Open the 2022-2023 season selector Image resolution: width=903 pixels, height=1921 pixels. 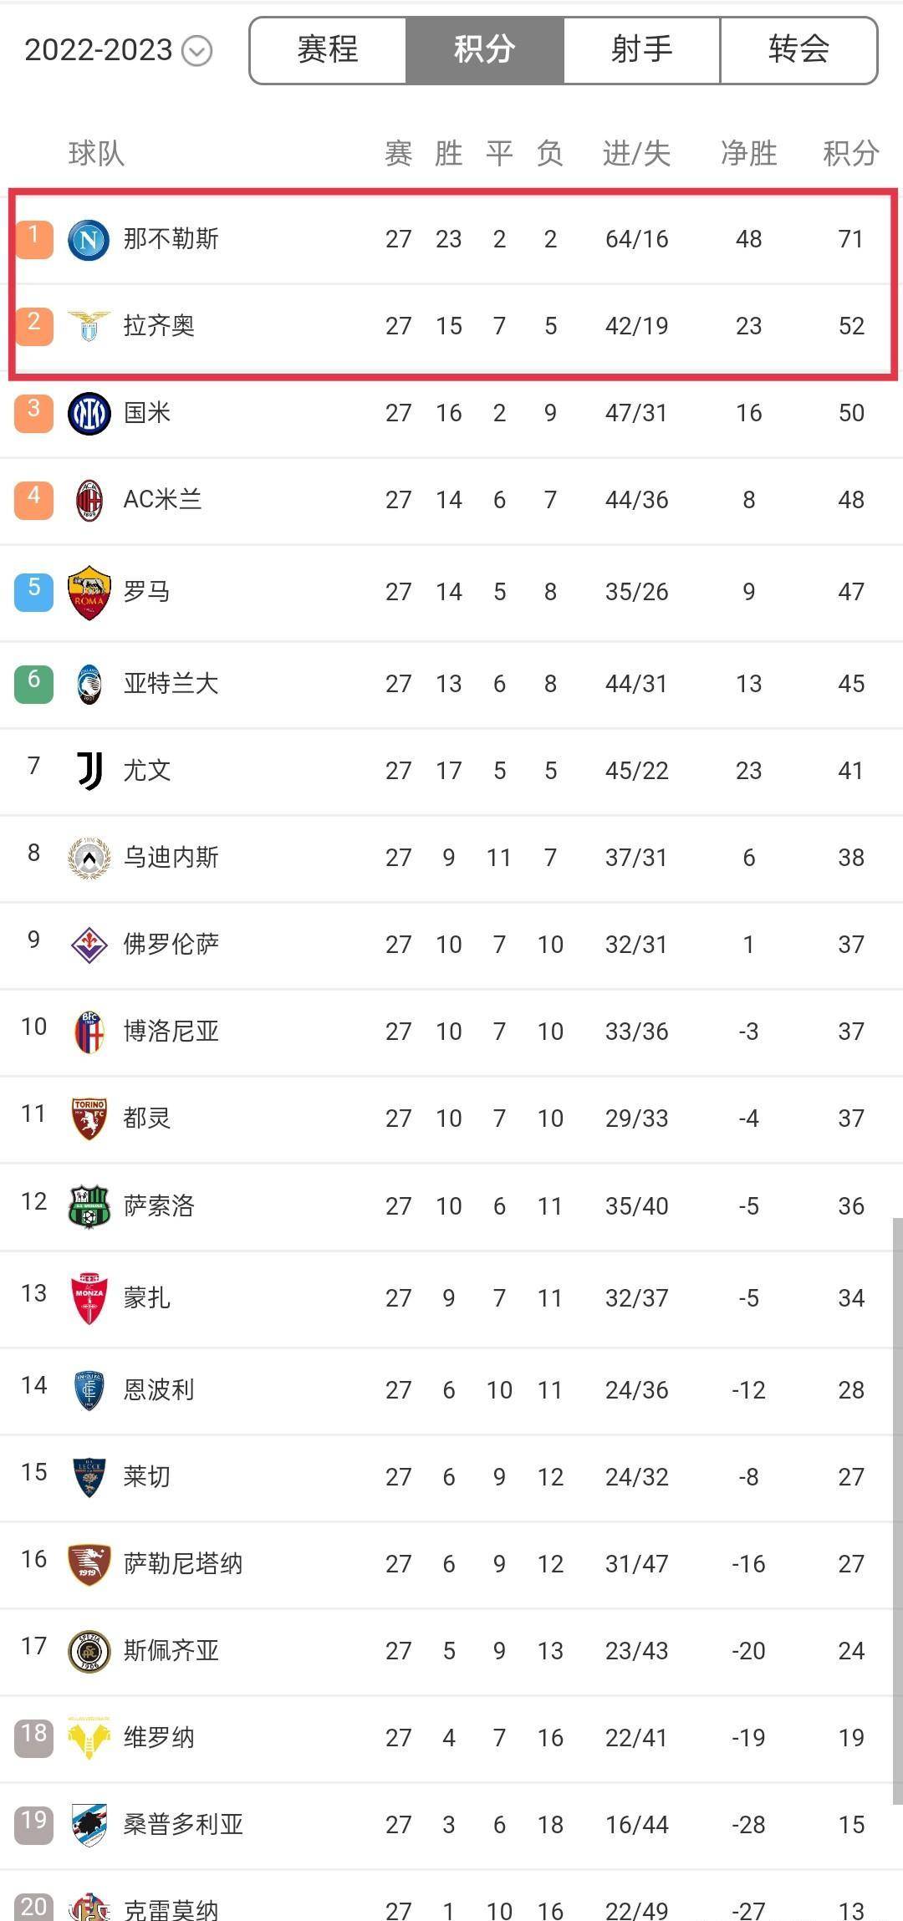118,50
